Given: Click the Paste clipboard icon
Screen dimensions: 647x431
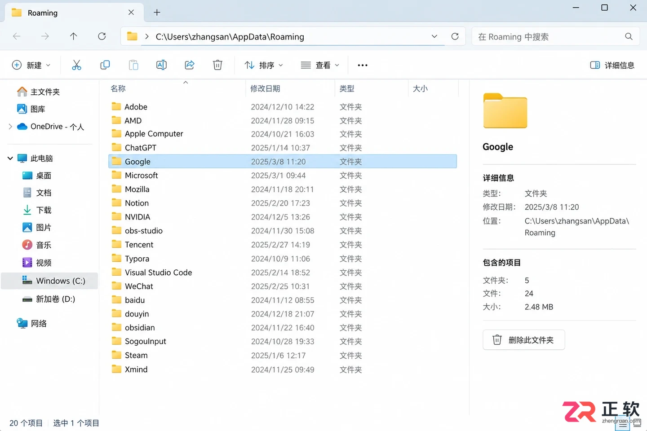Looking at the screenshot, I should click(133, 65).
